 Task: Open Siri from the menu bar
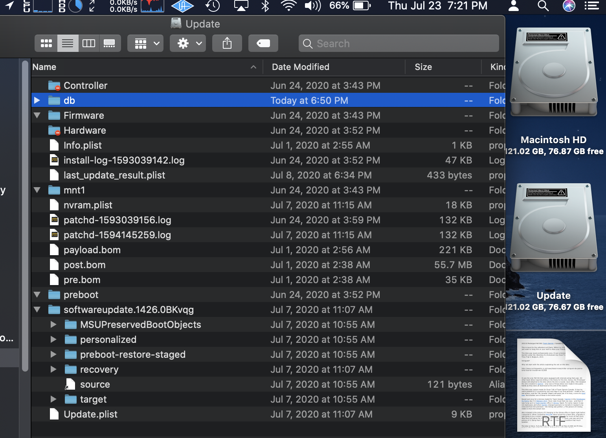(569, 6)
